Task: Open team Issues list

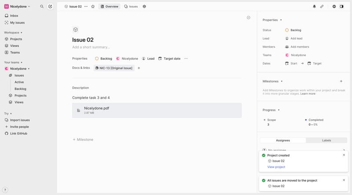Action: click(x=19, y=75)
